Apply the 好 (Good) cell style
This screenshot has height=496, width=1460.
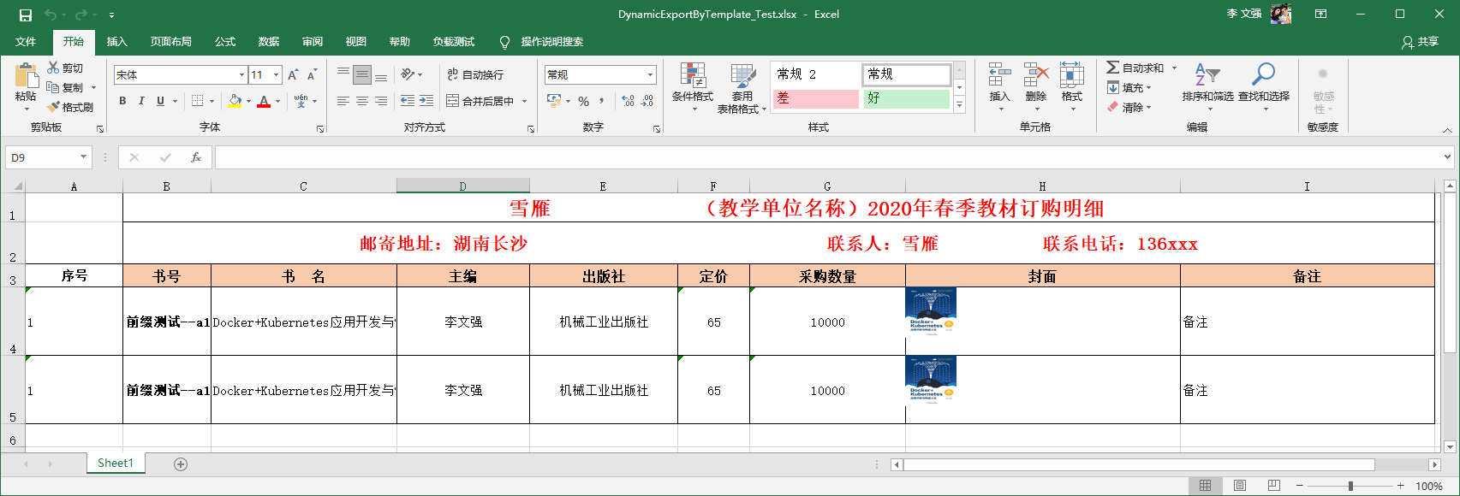click(x=907, y=98)
